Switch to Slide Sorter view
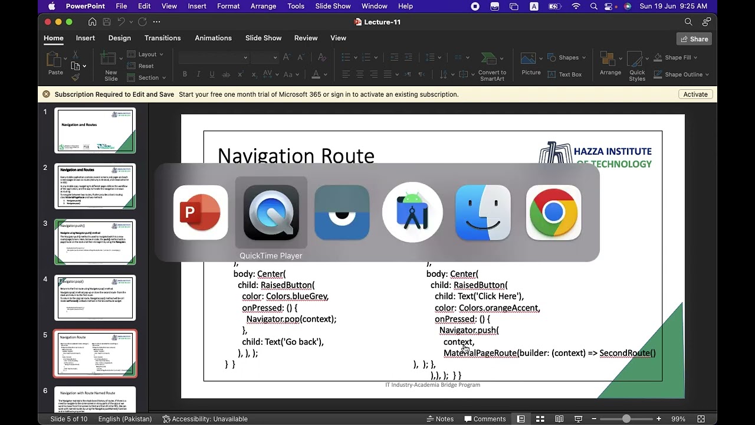Image resolution: width=755 pixels, height=425 pixels. click(540, 419)
